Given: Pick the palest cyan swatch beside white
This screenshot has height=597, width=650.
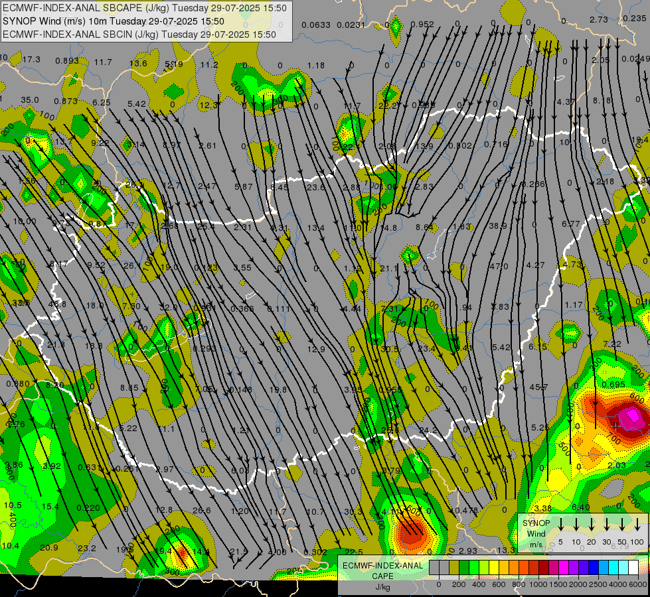Looking at the screenshot, I should click(623, 567).
